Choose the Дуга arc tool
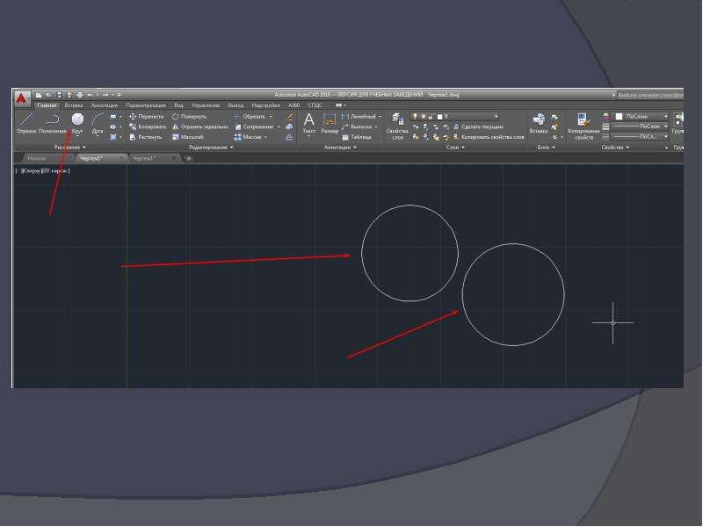Image resolution: width=703 pixels, height=527 pixels. click(x=98, y=123)
